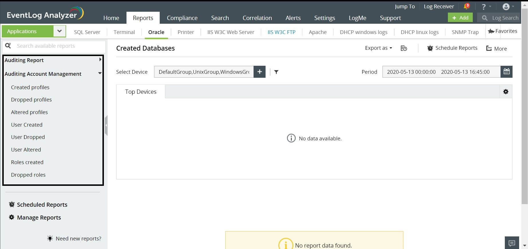Switch to the Search tab
Image resolution: width=528 pixels, height=249 pixels.
pyautogui.click(x=220, y=18)
